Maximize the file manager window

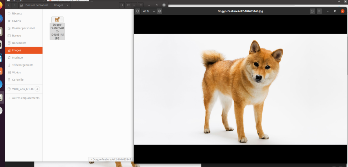tap(157, 5)
